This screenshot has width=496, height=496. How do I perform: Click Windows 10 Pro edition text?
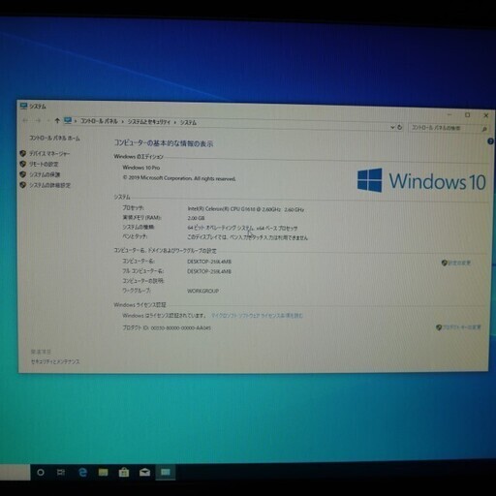141,168
